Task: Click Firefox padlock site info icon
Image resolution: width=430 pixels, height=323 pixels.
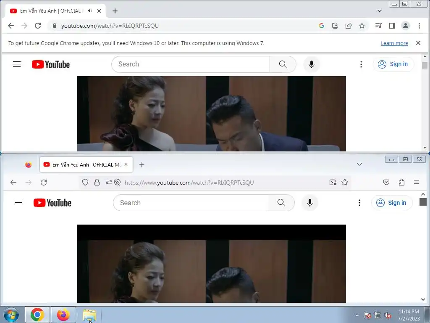Action: [97, 182]
